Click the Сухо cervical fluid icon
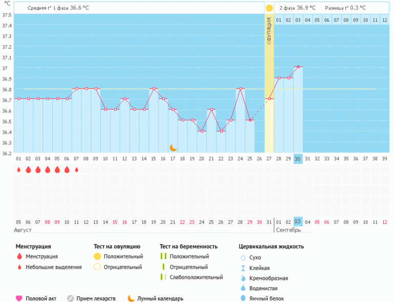 pyautogui.click(x=243, y=257)
